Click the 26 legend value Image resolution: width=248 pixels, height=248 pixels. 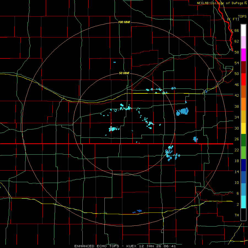click(237, 139)
